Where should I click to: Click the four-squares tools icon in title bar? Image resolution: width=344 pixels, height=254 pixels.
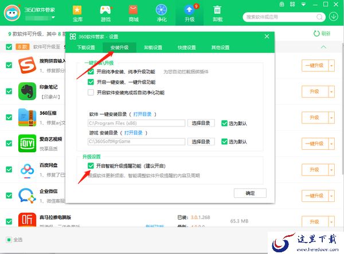[x=292, y=4]
